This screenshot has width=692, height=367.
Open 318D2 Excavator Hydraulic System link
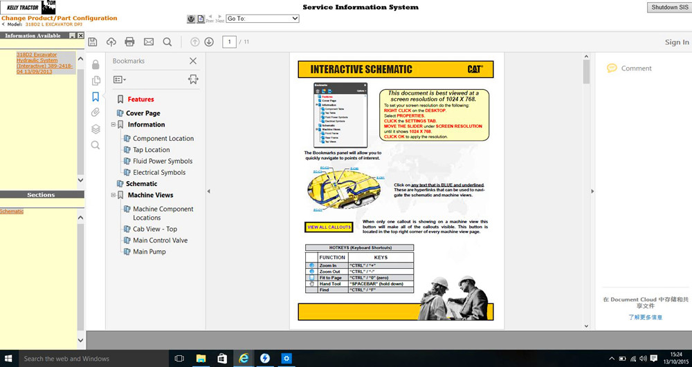[x=44, y=63]
